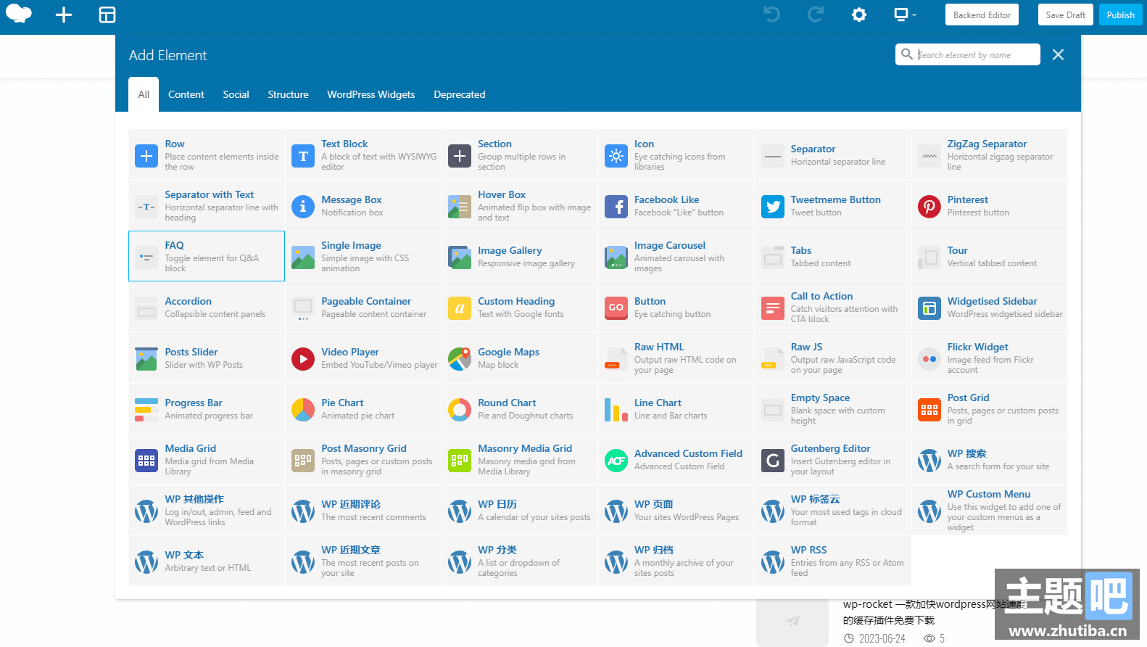The image size is (1147, 647).
Task: Choose the Button element GO icon
Action: click(616, 308)
